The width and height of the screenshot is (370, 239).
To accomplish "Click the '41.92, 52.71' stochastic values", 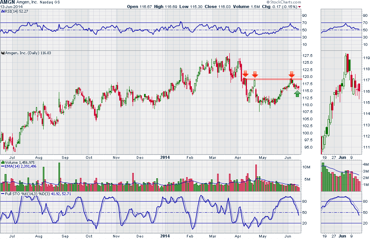I will click(x=61, y=194).
